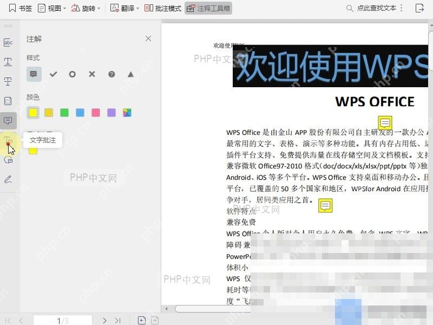Viewport: 433px width, 325px height.
Task: Open the 书签 bookmark panel
Action: pyautogui.click(x=20, y=8)
